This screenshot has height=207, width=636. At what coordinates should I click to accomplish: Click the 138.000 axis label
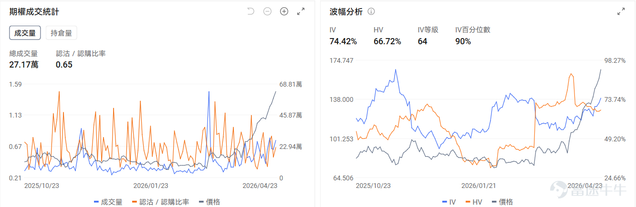point(341,99)
